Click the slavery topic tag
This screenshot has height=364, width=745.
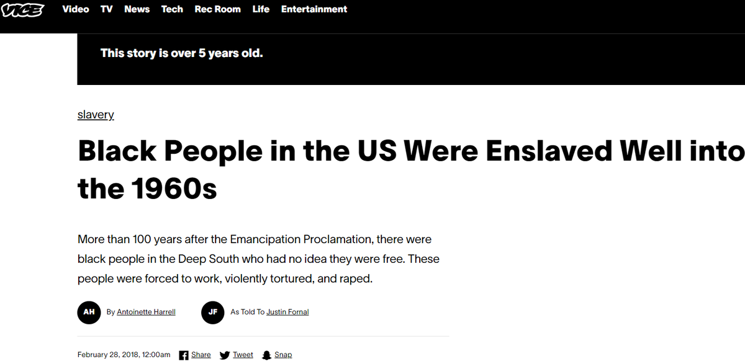pyautogui.click(x=96, y=115)
